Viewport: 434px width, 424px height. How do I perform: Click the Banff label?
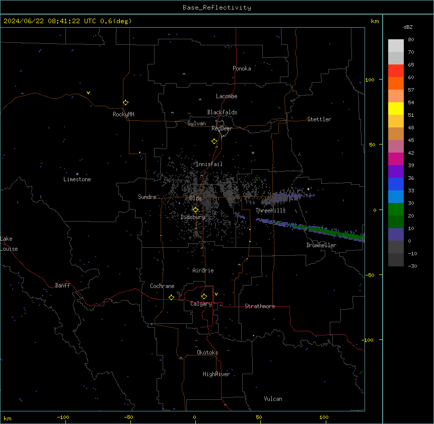(x=62, y=286)
